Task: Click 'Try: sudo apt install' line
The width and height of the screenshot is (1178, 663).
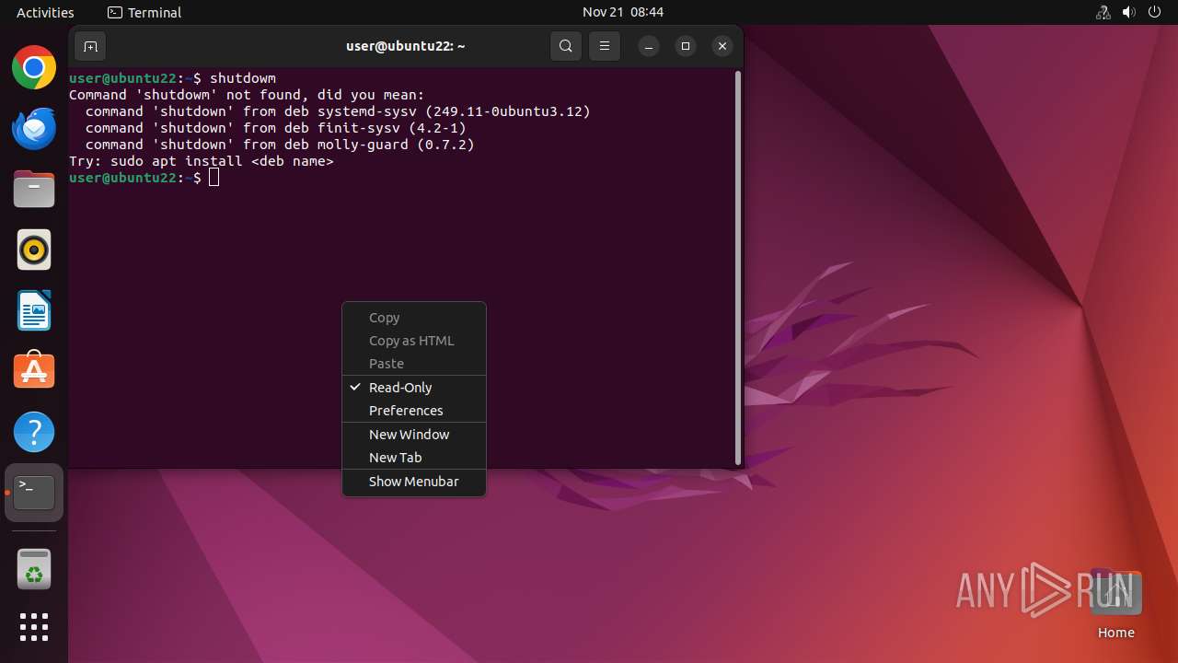Action: coord(202,161)
